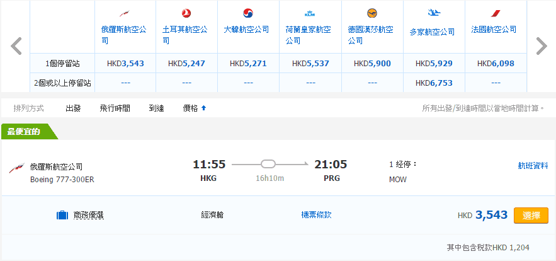
Task: Open the 機票條款 link
Action: click(x=316, y=215)
